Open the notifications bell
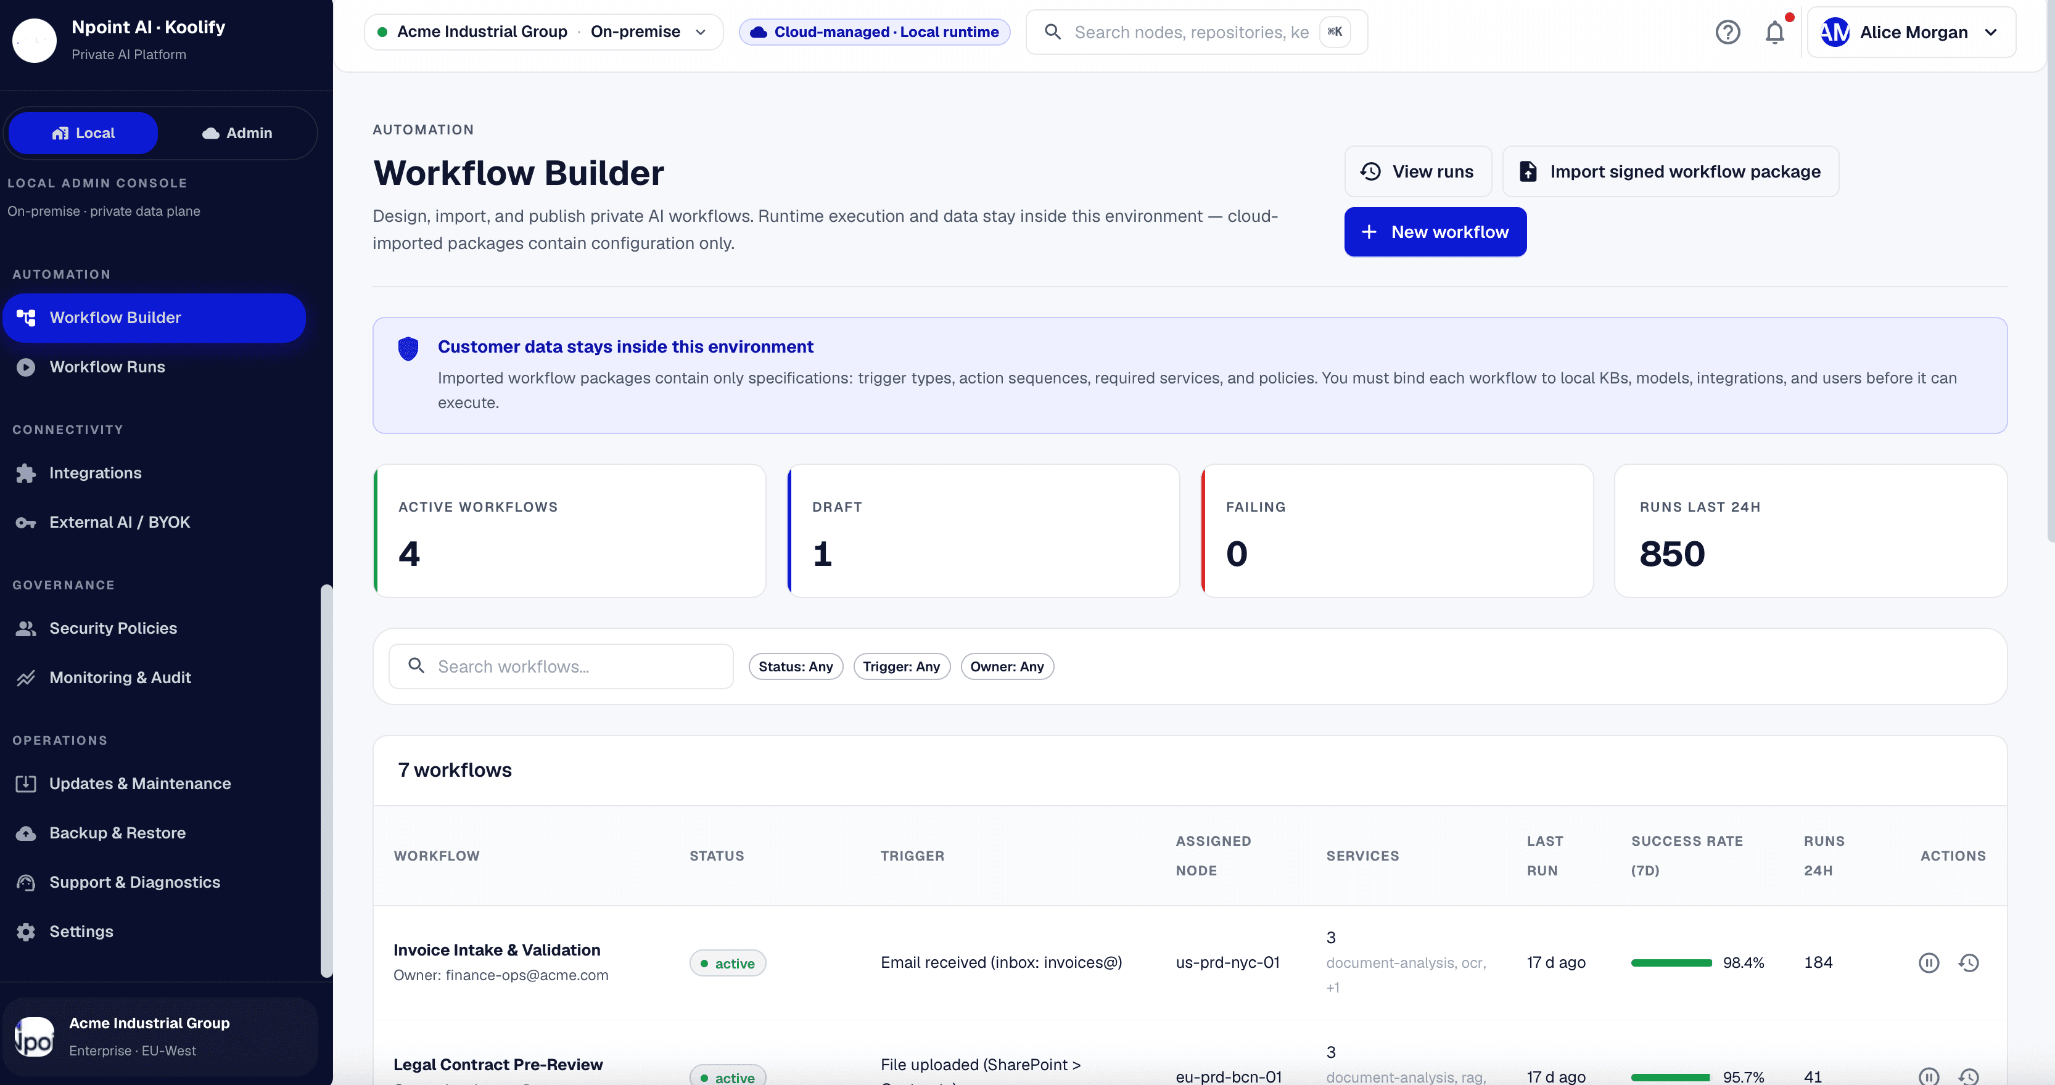The height and width of the screenshot is (1085, 2055). [x=1774, y=33]
